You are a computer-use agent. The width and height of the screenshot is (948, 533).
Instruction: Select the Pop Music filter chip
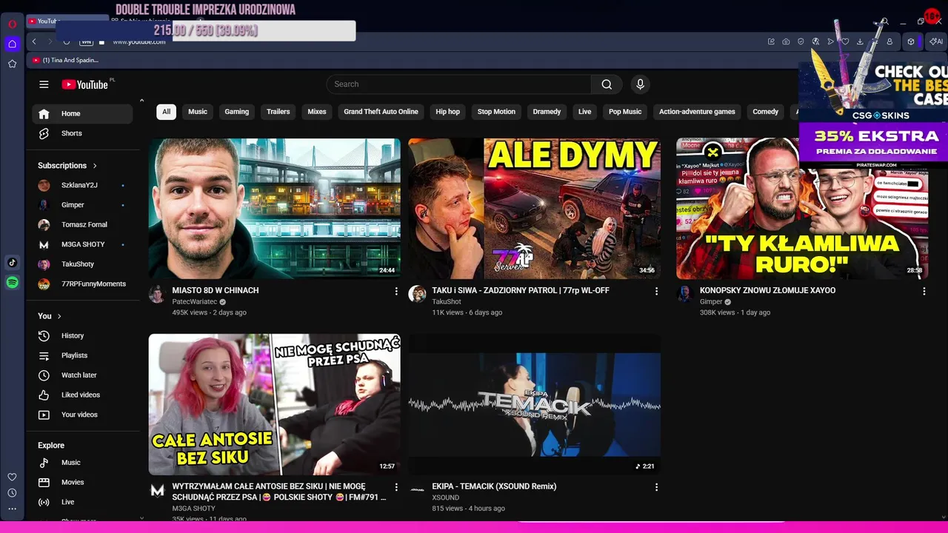[x=625, y=112]
